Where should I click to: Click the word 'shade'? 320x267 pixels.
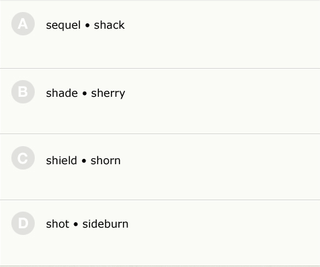[62, 93]
